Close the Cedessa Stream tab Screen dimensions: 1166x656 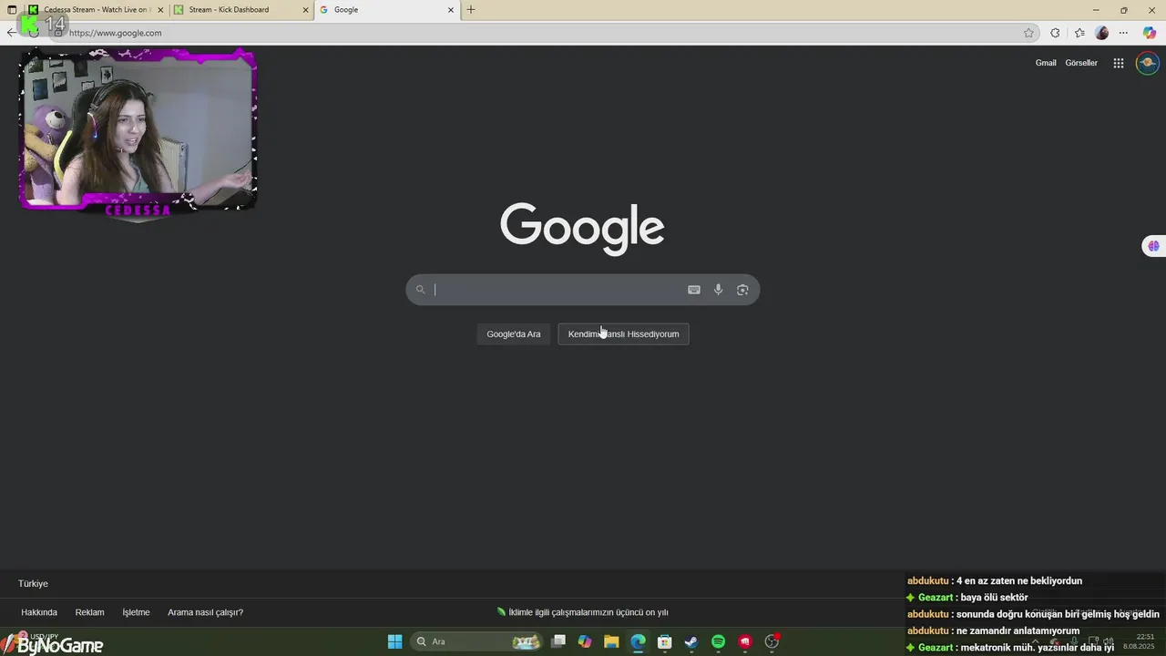coord(160,10)
